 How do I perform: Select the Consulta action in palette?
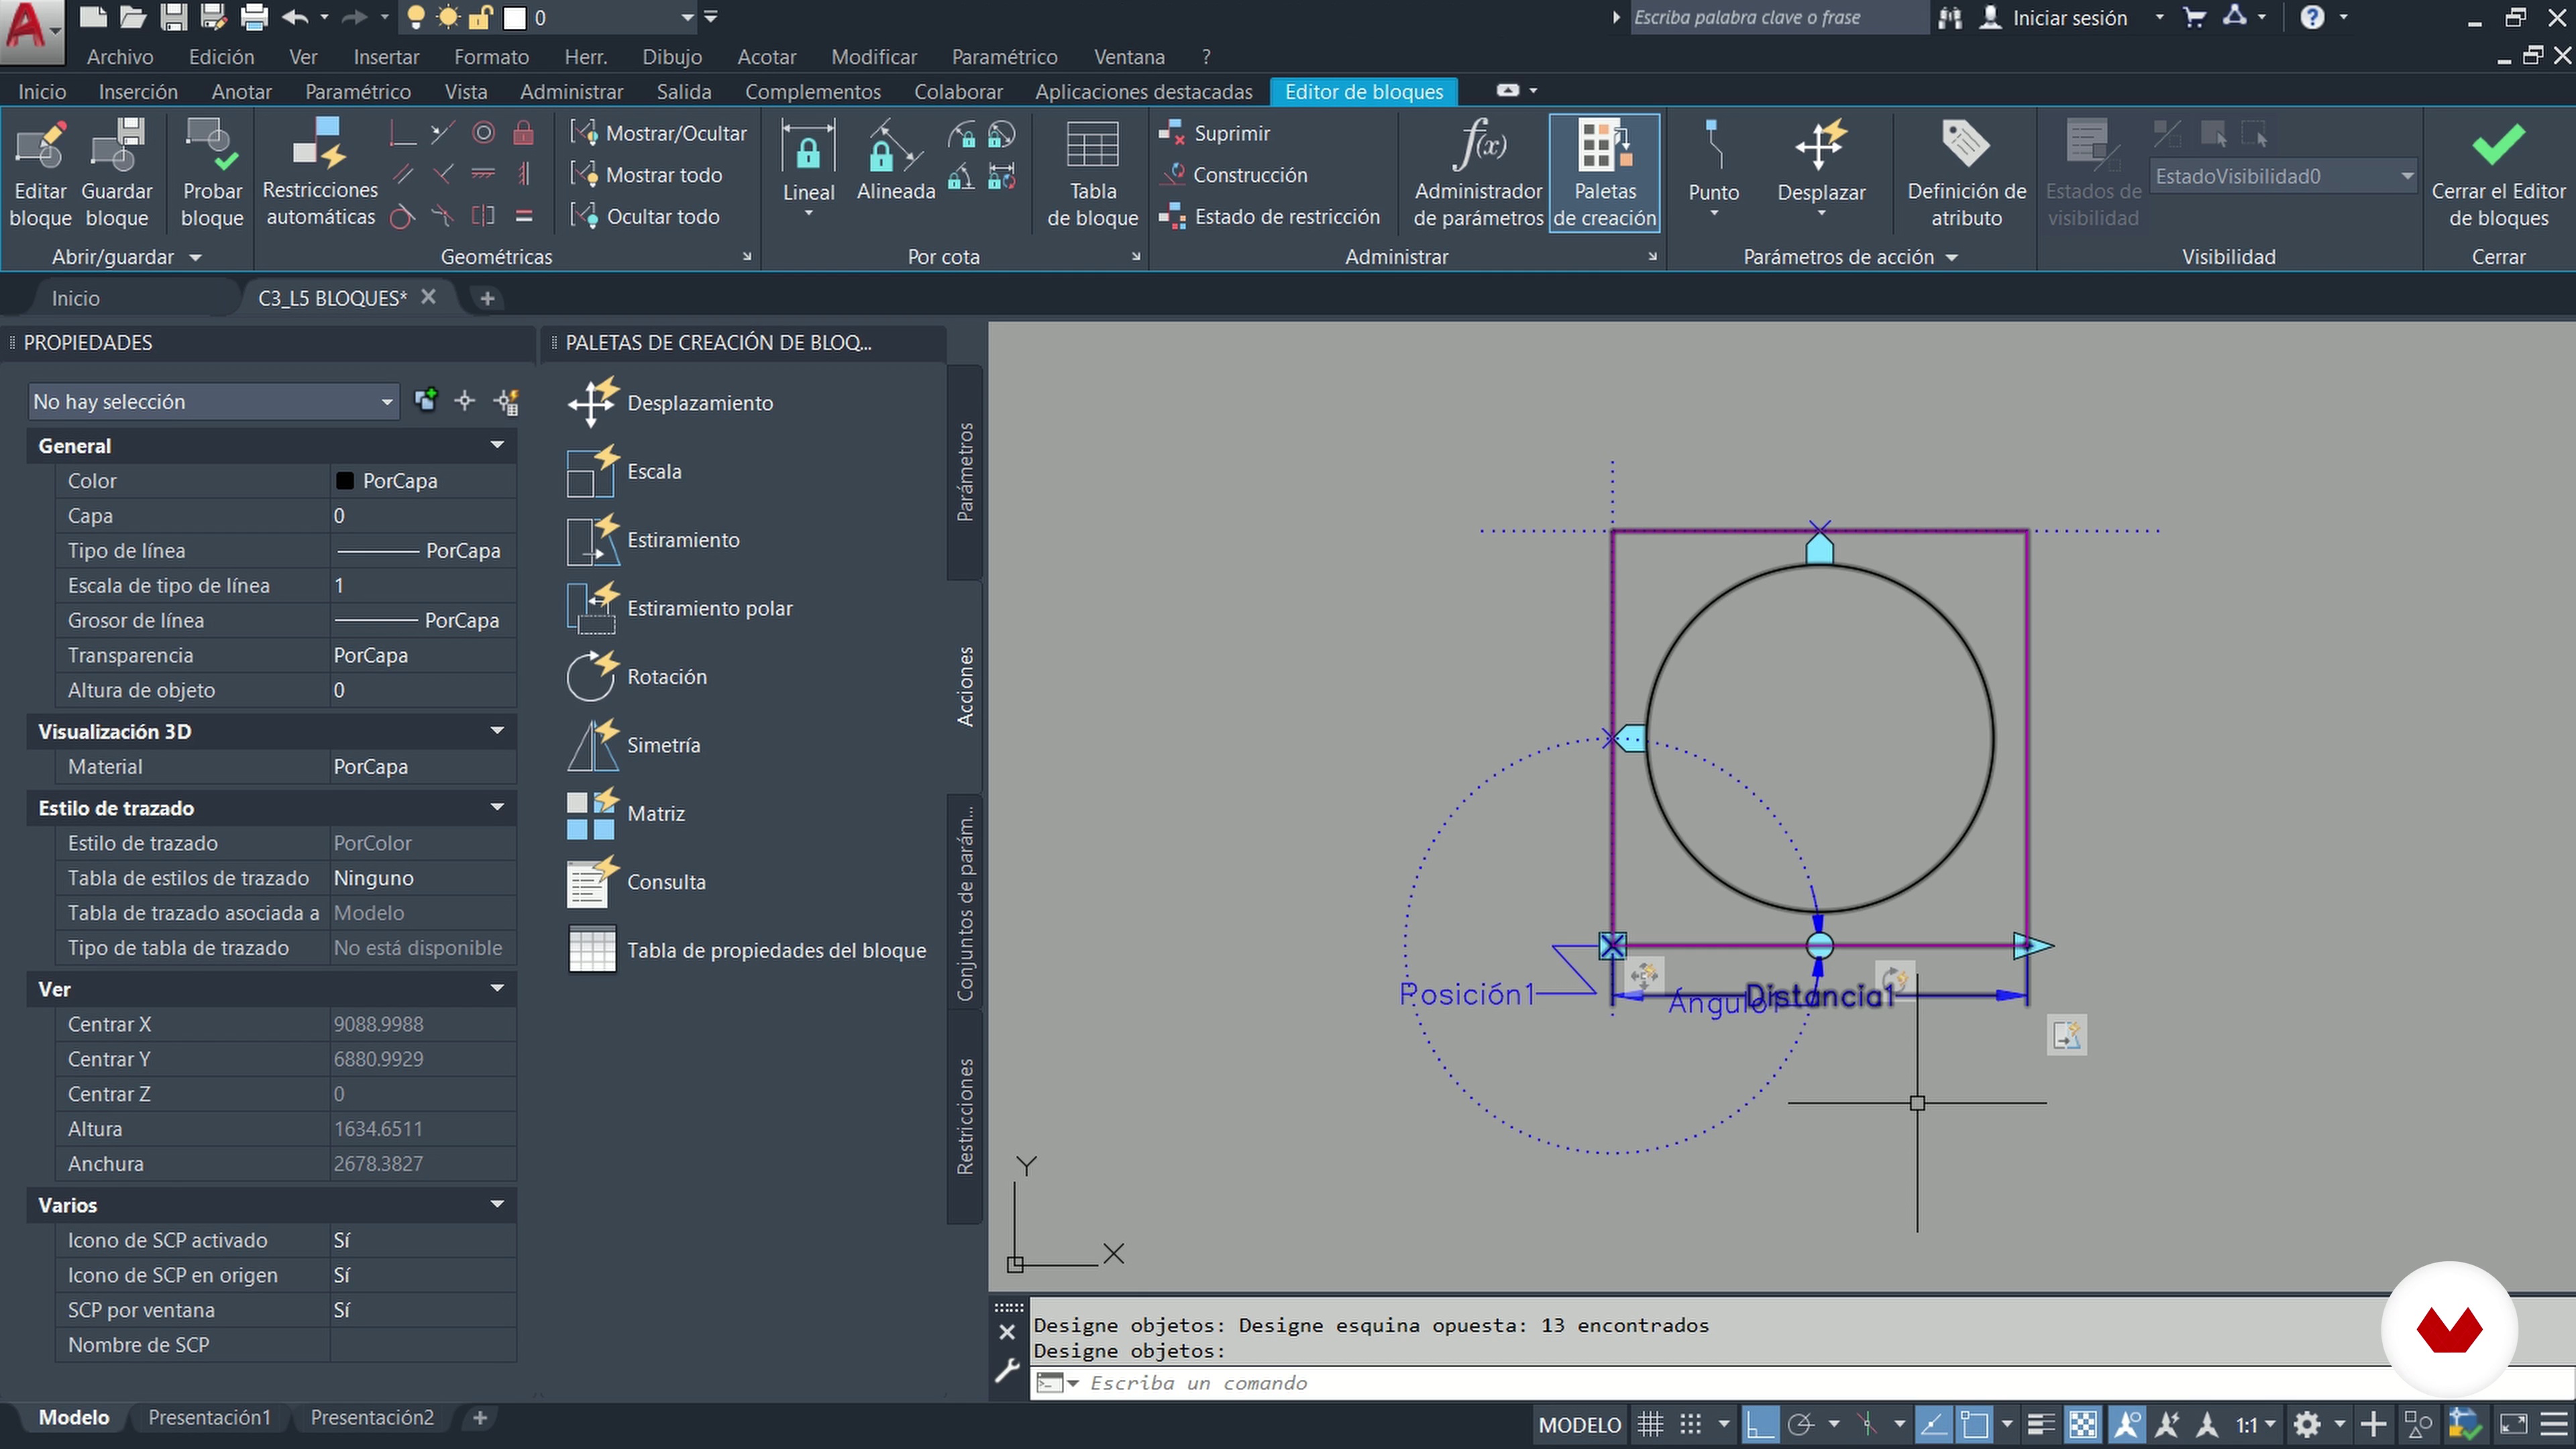click(637, 882)
